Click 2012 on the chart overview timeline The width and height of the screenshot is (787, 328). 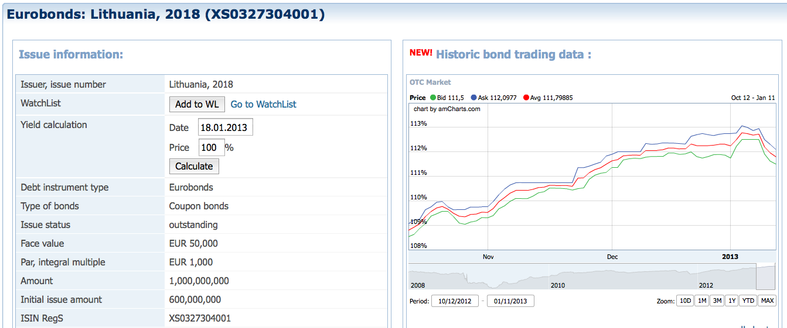point(706,285)
